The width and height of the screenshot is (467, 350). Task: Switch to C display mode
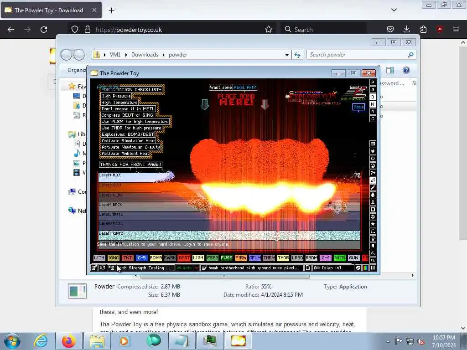[373, 119]
